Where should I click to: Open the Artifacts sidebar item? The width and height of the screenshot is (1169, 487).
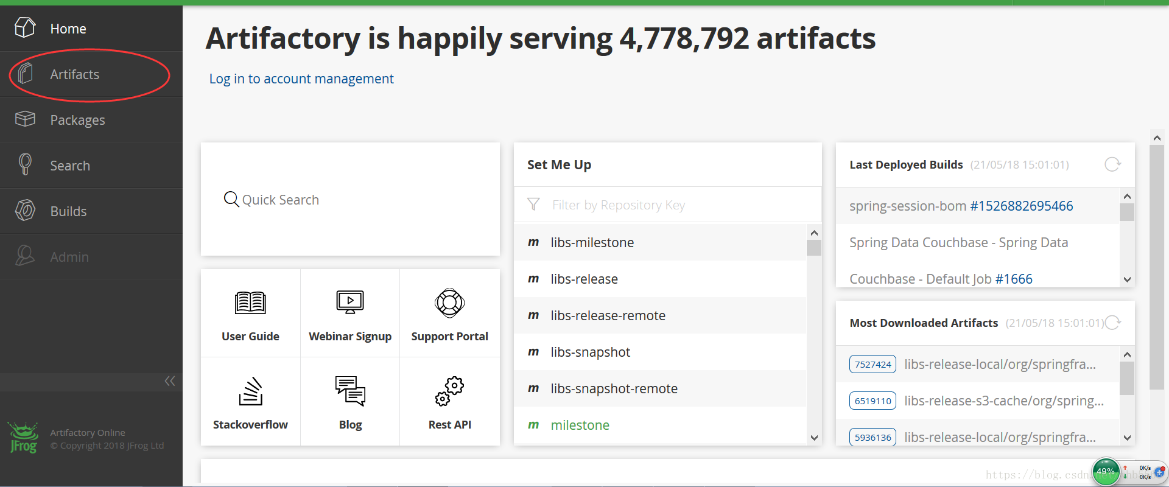click(91, 74)
